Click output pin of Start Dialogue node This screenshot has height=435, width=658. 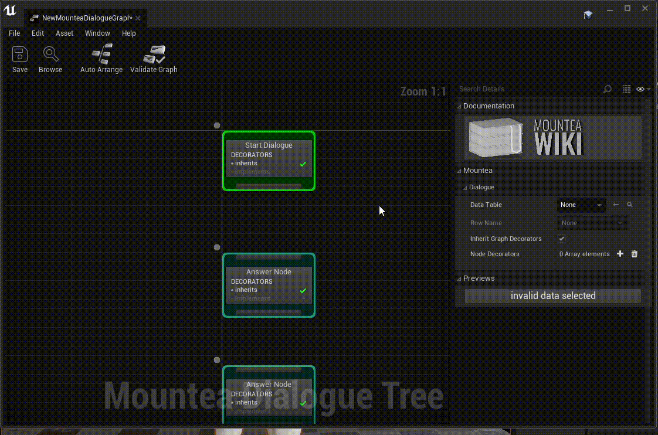[x=269, y=186]
